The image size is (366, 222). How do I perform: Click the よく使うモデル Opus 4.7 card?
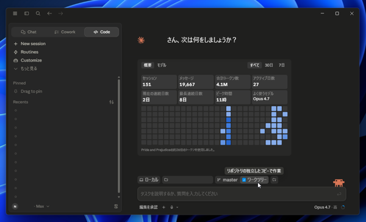click(x=270, y=97)
